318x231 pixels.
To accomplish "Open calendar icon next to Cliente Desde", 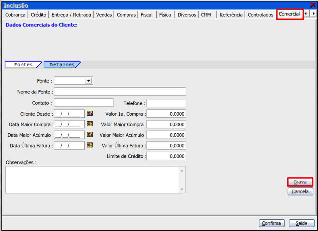I will [90, 114].
